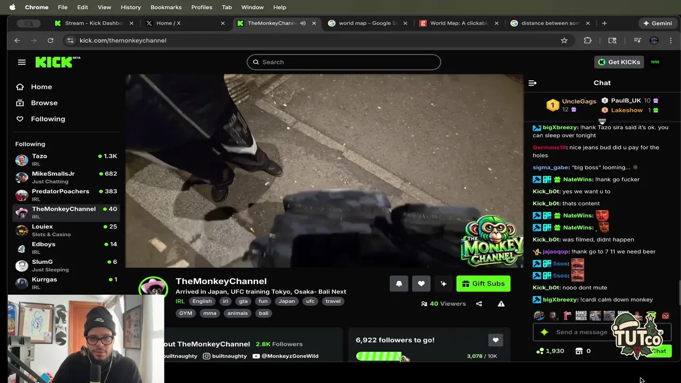Viewport: 681px width, 383px height.
Task: Open the Bookmarks menu
Action: tap(166, 7)
